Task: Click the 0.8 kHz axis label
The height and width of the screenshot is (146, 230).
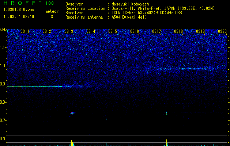Action: pos(3,102)
